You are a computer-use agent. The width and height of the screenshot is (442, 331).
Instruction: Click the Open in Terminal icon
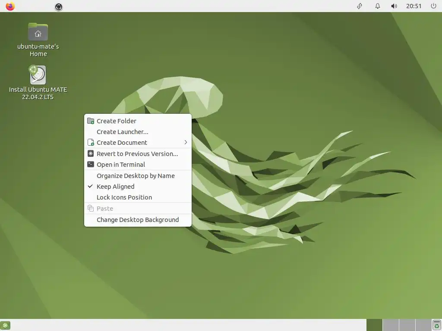91,164
